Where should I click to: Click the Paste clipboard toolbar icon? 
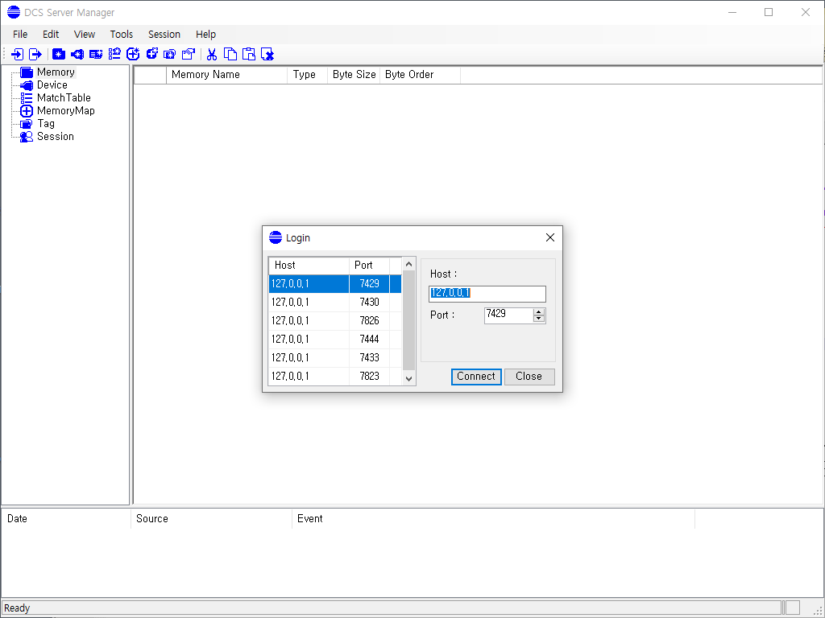pyautogui.click(x=249, y=54)
